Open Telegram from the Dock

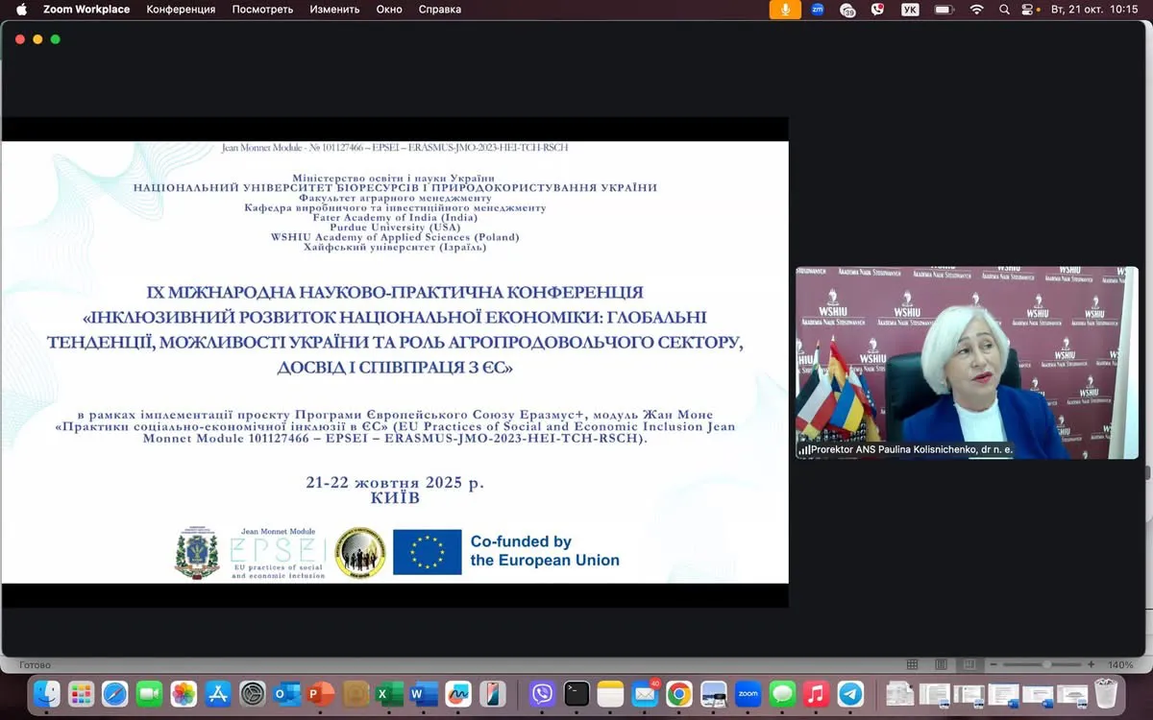[x=850, y=693]
